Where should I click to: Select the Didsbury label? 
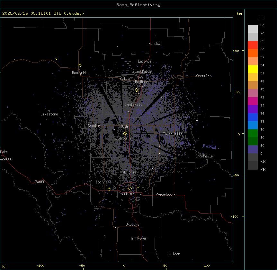[x=123, y=138]
